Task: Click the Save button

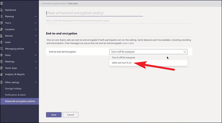Action: coord(54,115)
